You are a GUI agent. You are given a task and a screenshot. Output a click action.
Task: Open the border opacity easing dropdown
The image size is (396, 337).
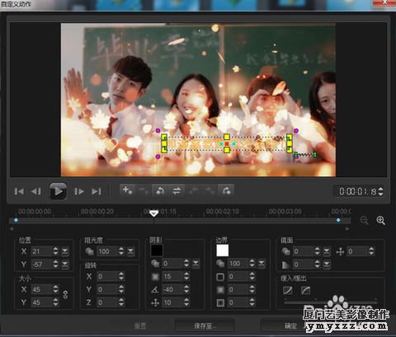tap(262, 264)
